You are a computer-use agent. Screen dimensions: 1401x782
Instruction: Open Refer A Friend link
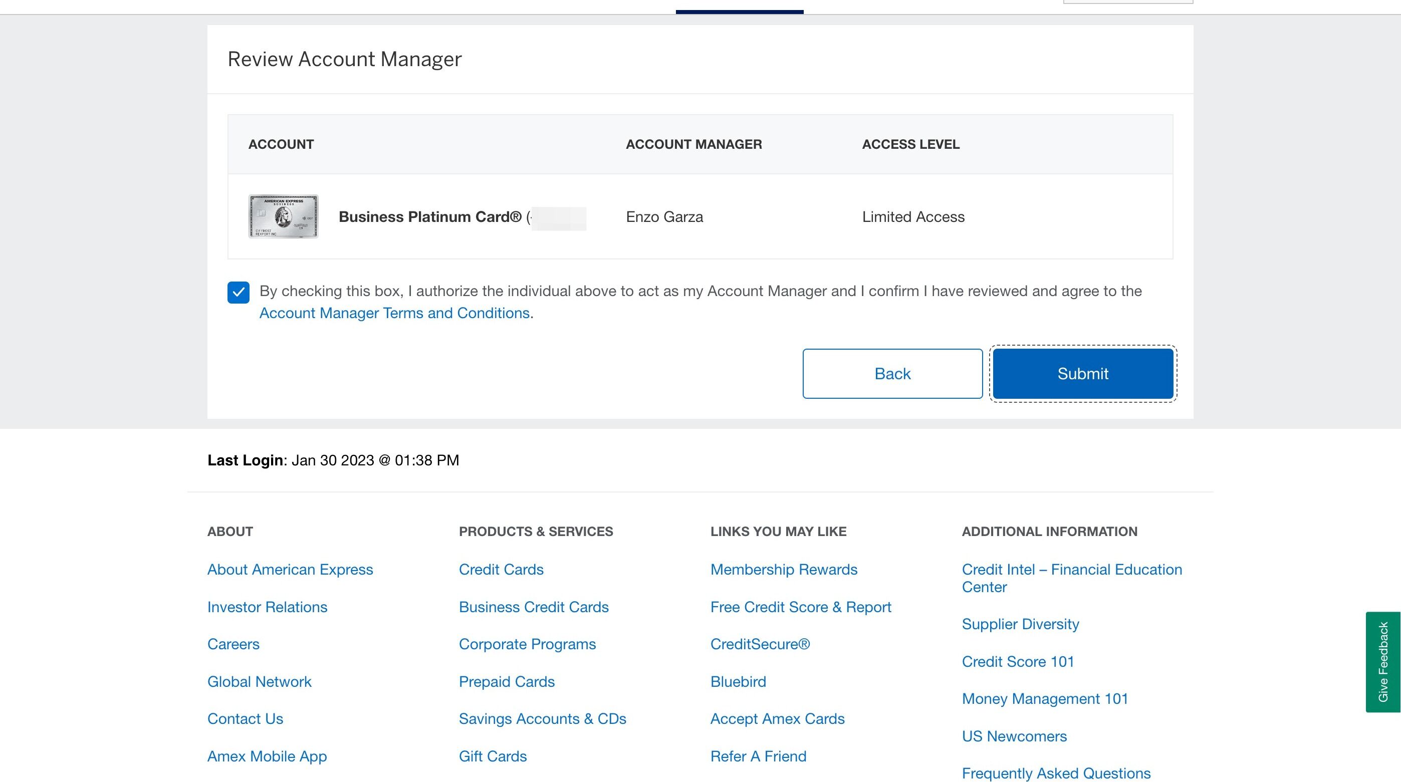758,756
